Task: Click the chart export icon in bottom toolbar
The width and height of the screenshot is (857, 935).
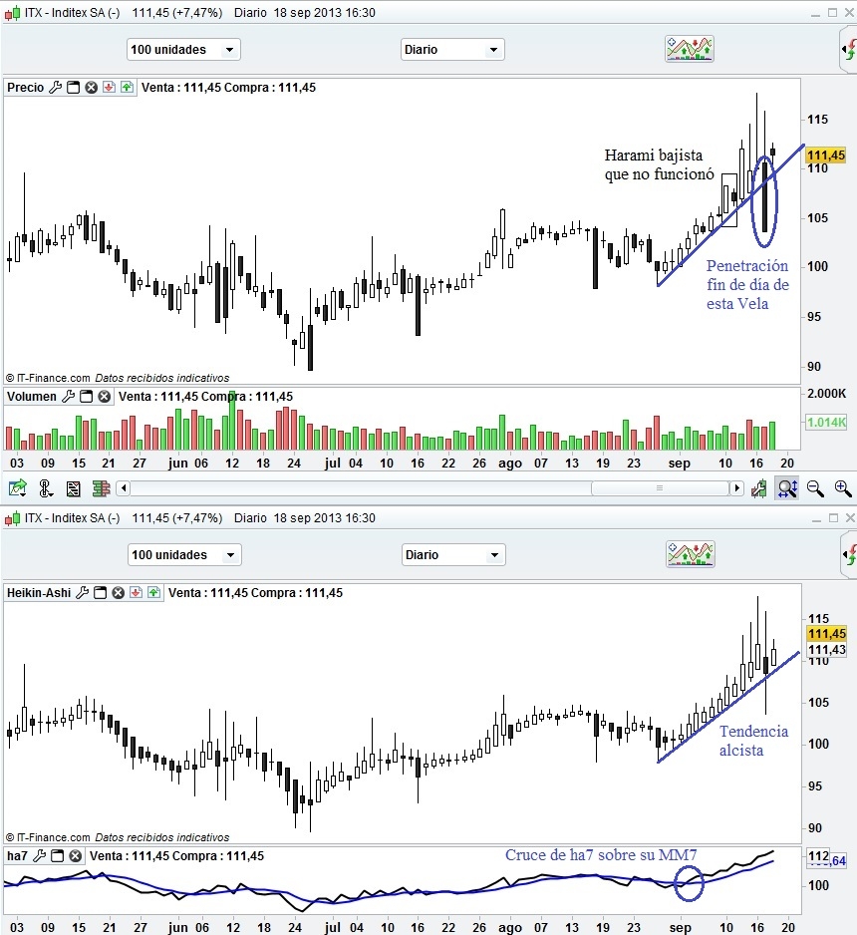Action: (x=18, y=488)
